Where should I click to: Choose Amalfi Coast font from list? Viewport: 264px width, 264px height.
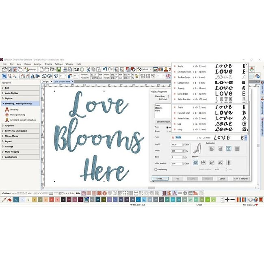coord(185,118)
